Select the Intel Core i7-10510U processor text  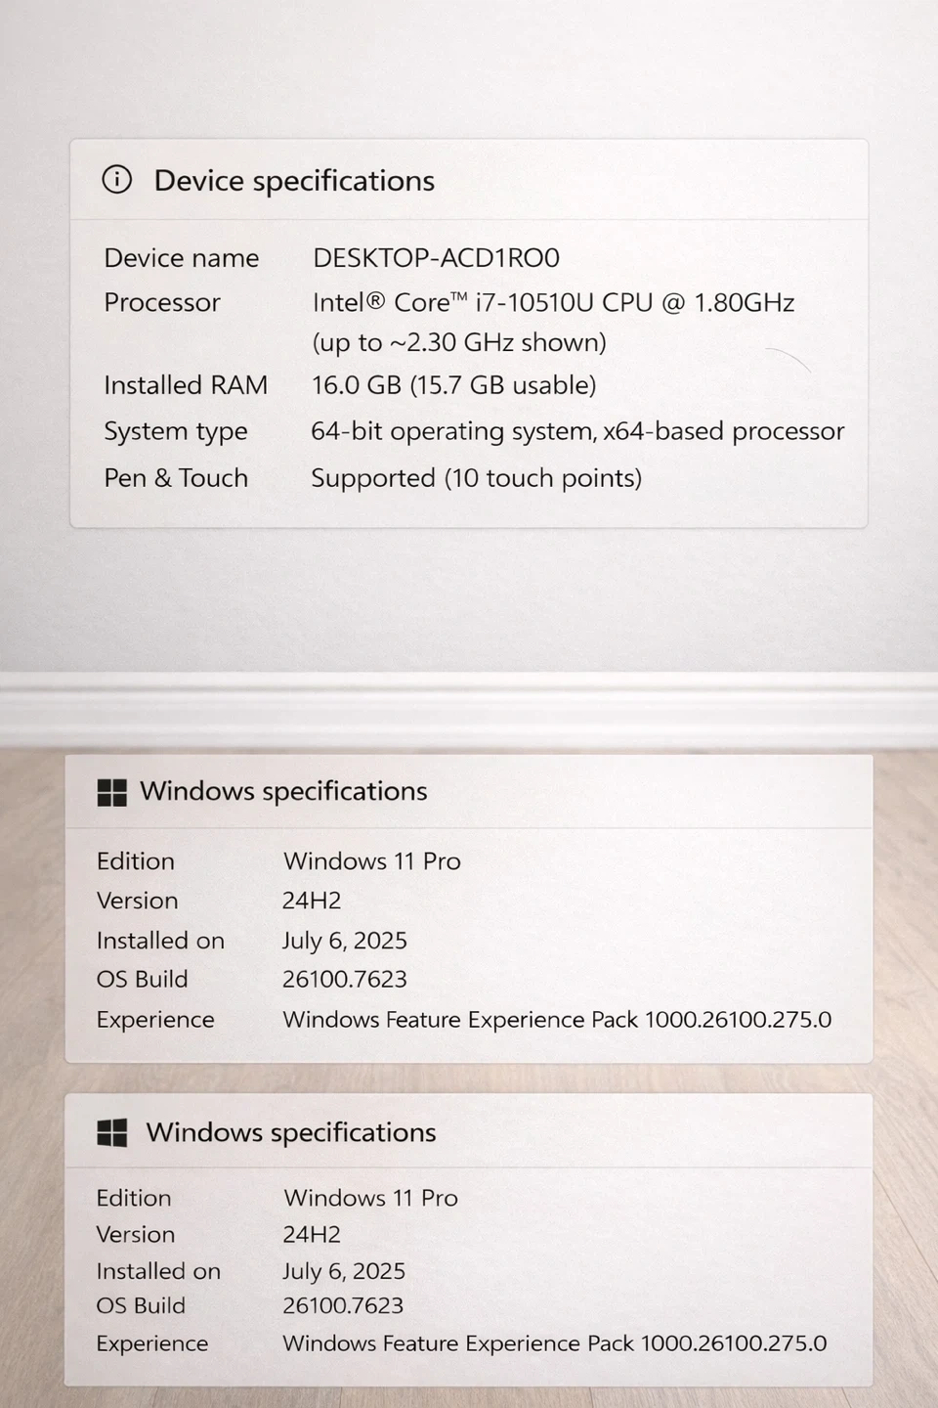pyautogui.click(x=553, y=303)
